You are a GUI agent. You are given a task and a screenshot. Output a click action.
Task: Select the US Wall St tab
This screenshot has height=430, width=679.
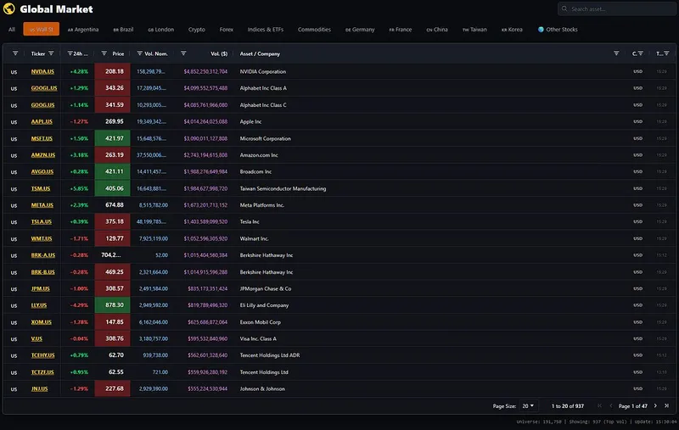coord(41,30)
